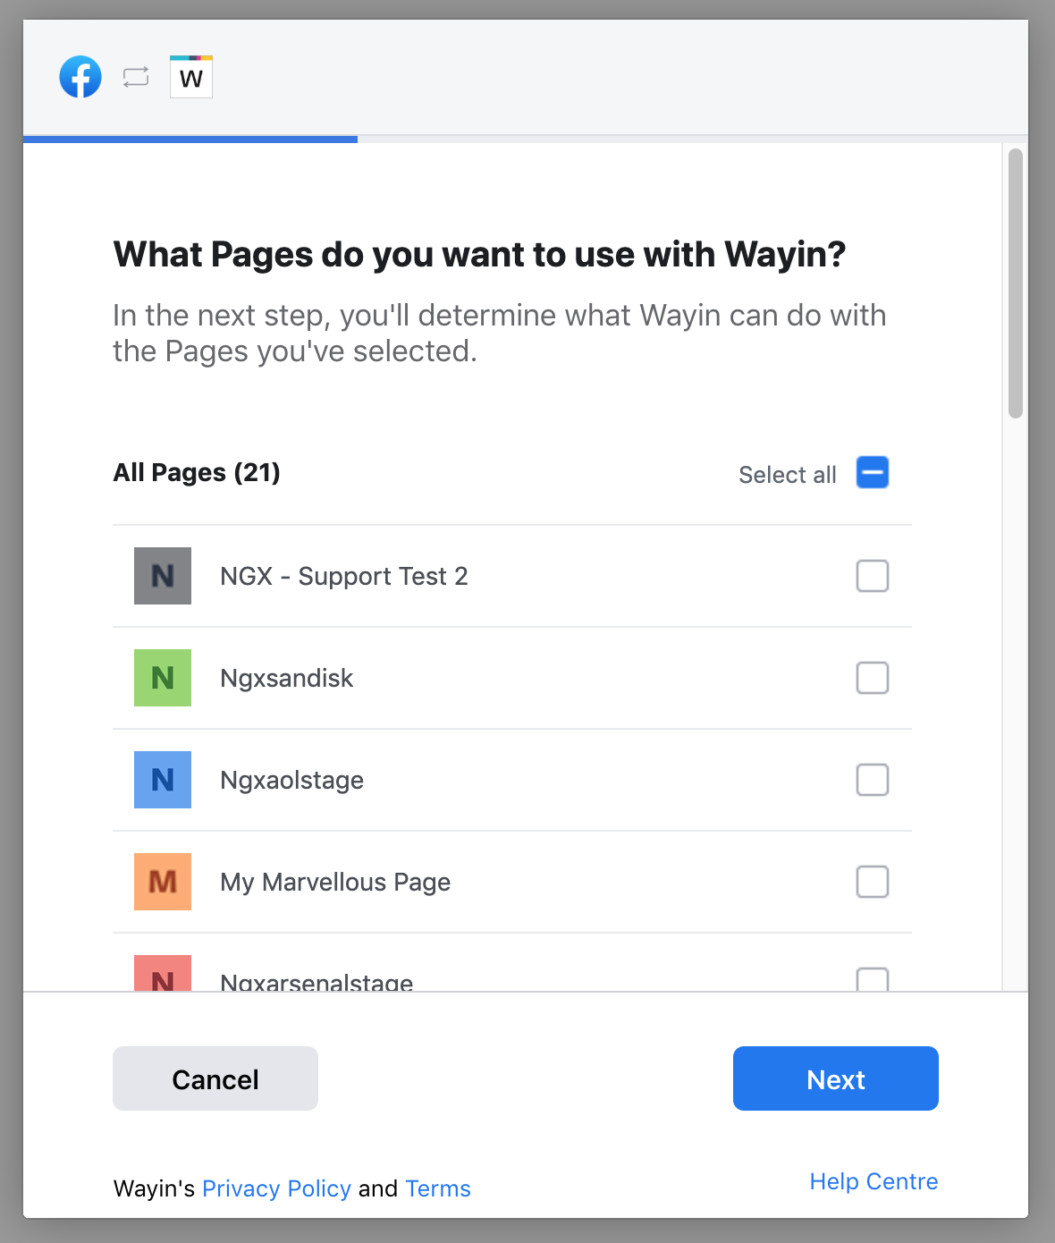Image resolution: width=1055 pixels, height=1243 pixels.
Task: Click the Facebook logo icon
Action: point(80,77)
